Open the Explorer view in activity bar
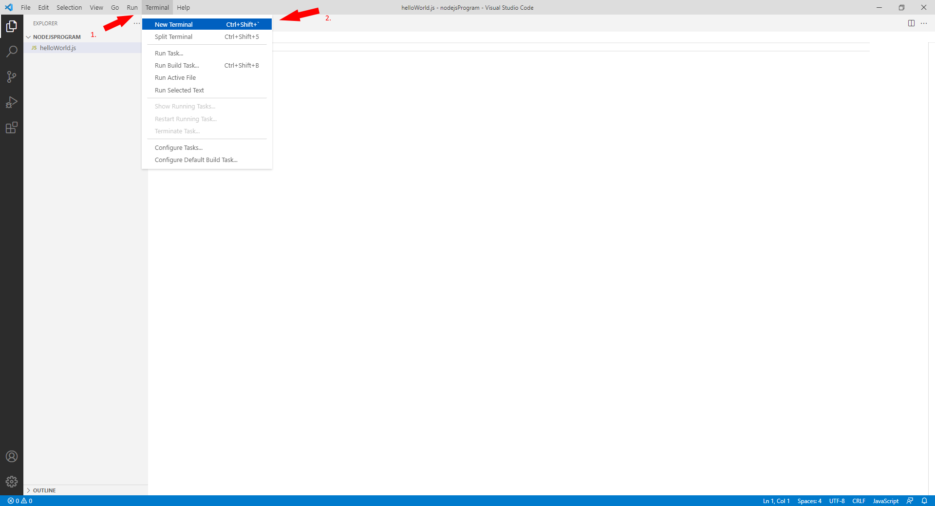Image resolution: width=935 pixels, height=506 pixels. click(x=12, y=26)
